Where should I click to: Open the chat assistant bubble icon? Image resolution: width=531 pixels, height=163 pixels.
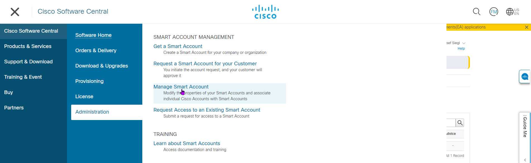click(525, 76)
